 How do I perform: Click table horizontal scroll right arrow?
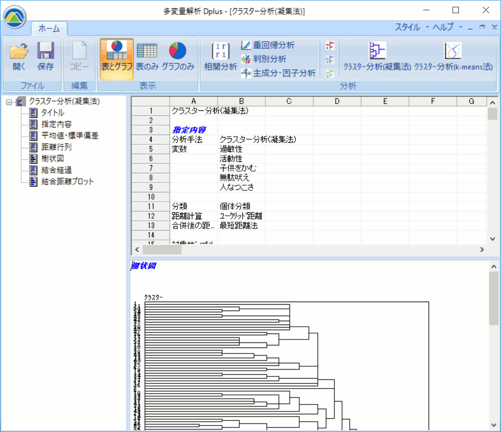pyautogui.click(x=482, y=249)
